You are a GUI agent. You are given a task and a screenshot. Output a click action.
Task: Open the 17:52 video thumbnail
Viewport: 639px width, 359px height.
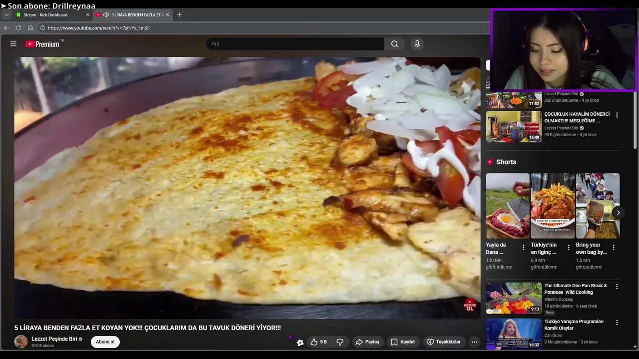pos(514,99)
